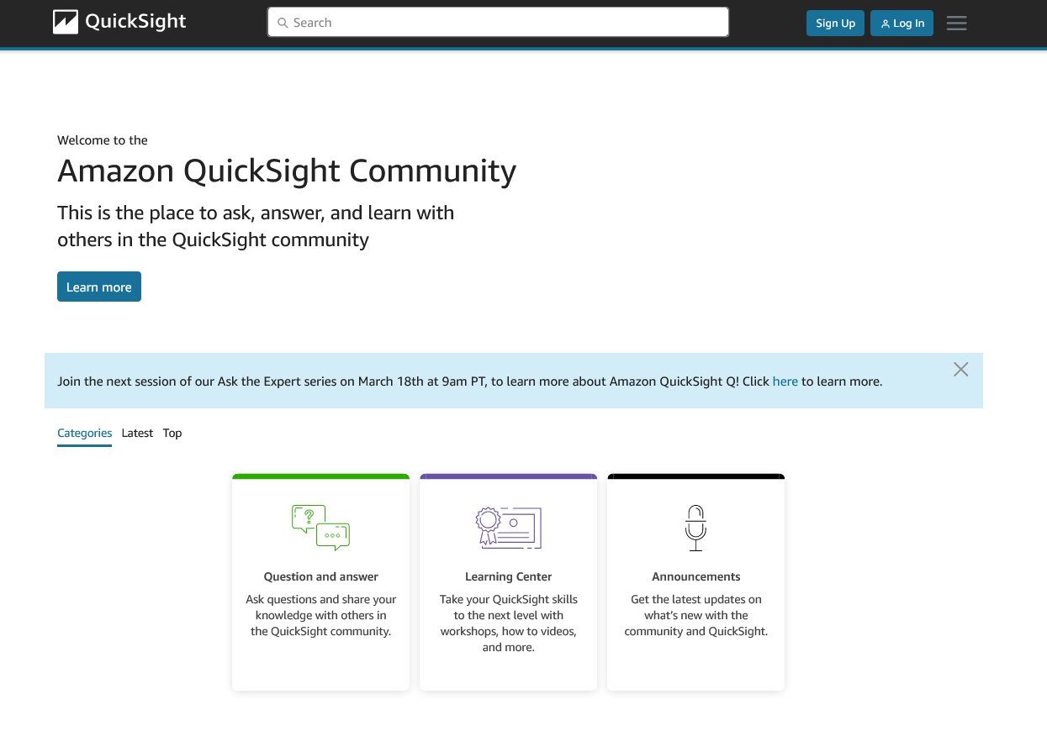Open the Learning Center category title
1047x731 pixels.
(x=508, y=577)
